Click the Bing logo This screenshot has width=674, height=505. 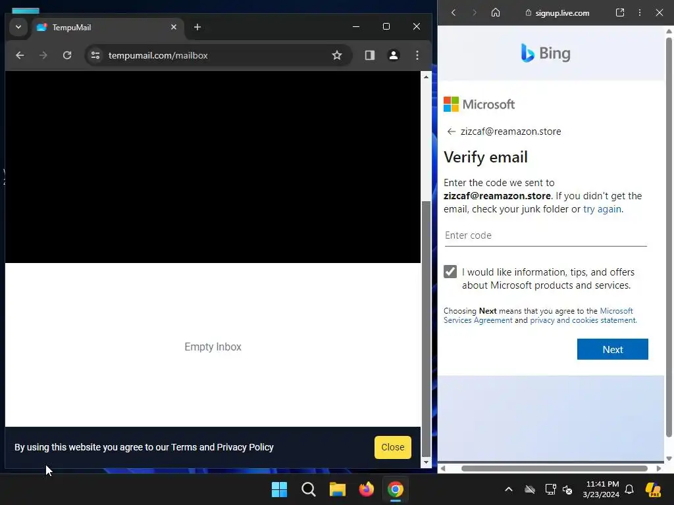click(546, 53)
